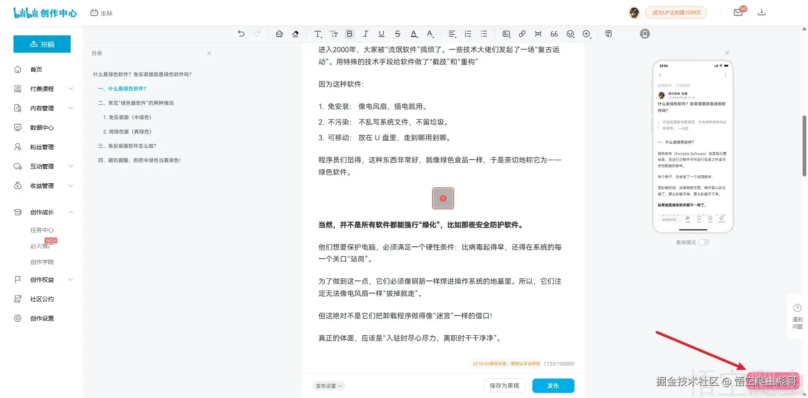The width and height of the screenshot is (808, 398).
Task: Go to 首页 in the sidebar
Action: (x=36, y=69)
